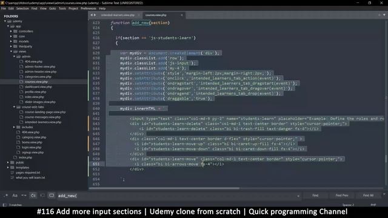Click the Find All button
The width and height of the screenshot is (388, 218).
click(x=368, y=196)
